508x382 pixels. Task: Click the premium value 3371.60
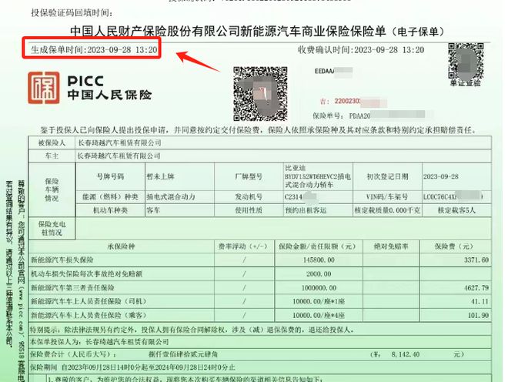(x=476, y=260)
